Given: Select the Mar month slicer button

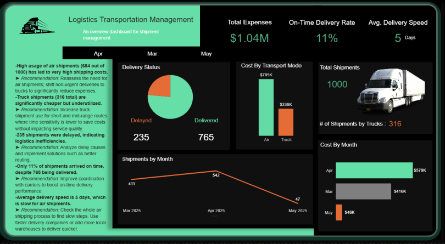Looking at the screenshot, I should coord(152,54).
